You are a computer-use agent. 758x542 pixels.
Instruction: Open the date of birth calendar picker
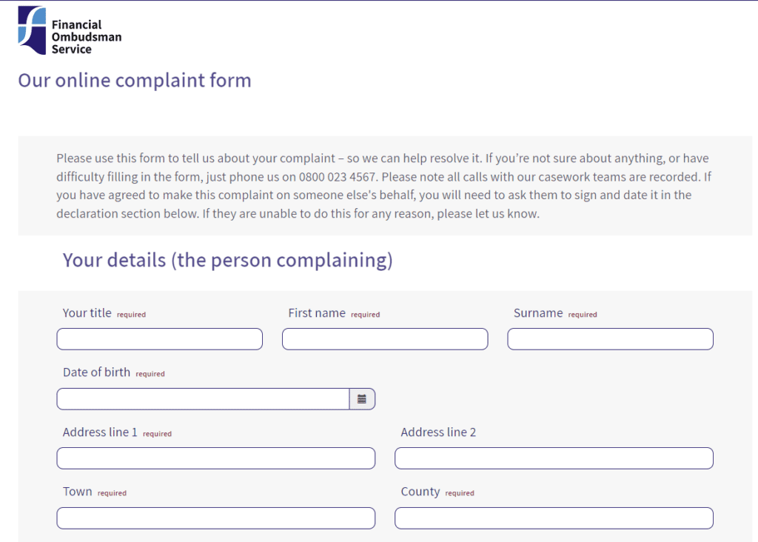point(362,398)
